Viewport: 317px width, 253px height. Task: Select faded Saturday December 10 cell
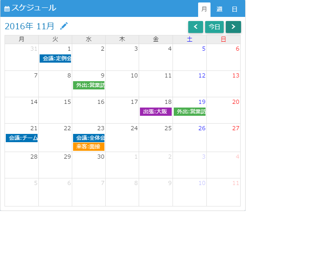coord(189,192)
